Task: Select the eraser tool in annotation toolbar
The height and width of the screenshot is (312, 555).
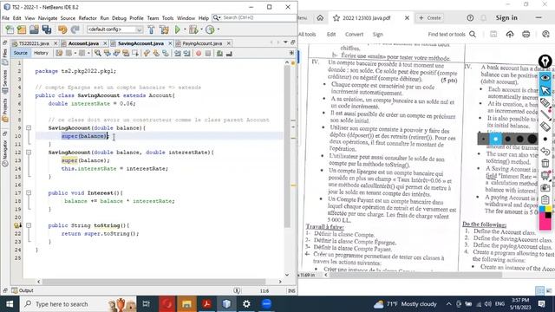Action: coord(545,127)
